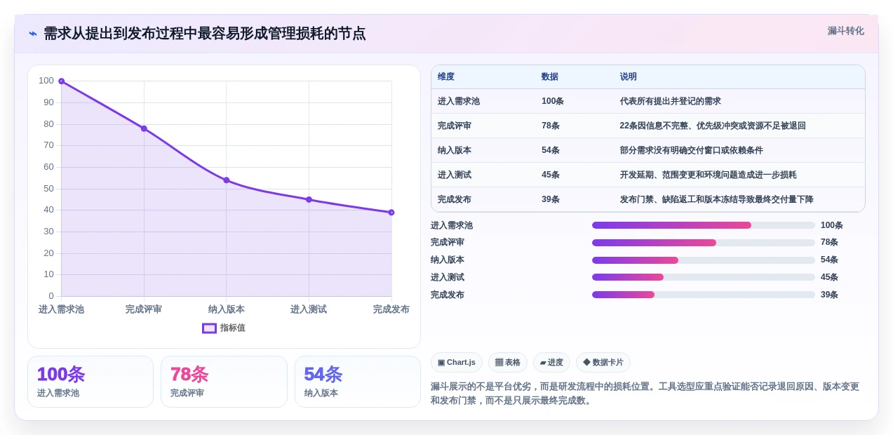Click the chart point for 完成评审
This screenshot has width=893, height=435.
tap(144, 128)
